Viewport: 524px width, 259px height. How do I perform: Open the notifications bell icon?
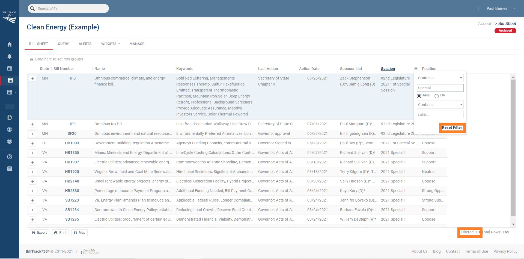[x=10, y=56]
